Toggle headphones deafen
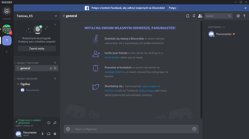Screen dimensions: 249x139 pyautogui.click(x=49, y=134)
